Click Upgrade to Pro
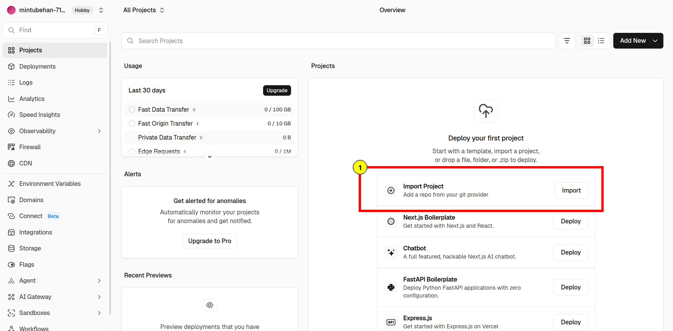The image size is (673, 331). [x=210, y=241]
